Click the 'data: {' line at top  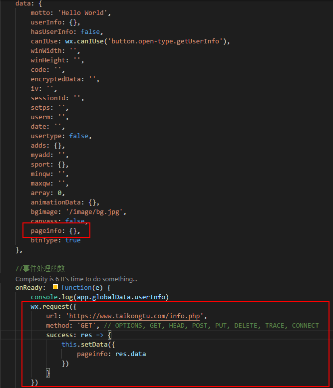coord(28,3)
